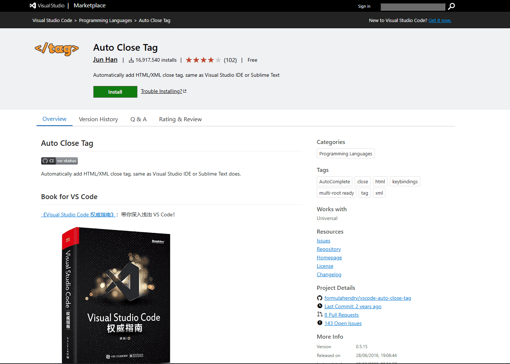Click the 16,917,540 installs text
The width and height of the screenshot is (510, 364).
point(156,60)
